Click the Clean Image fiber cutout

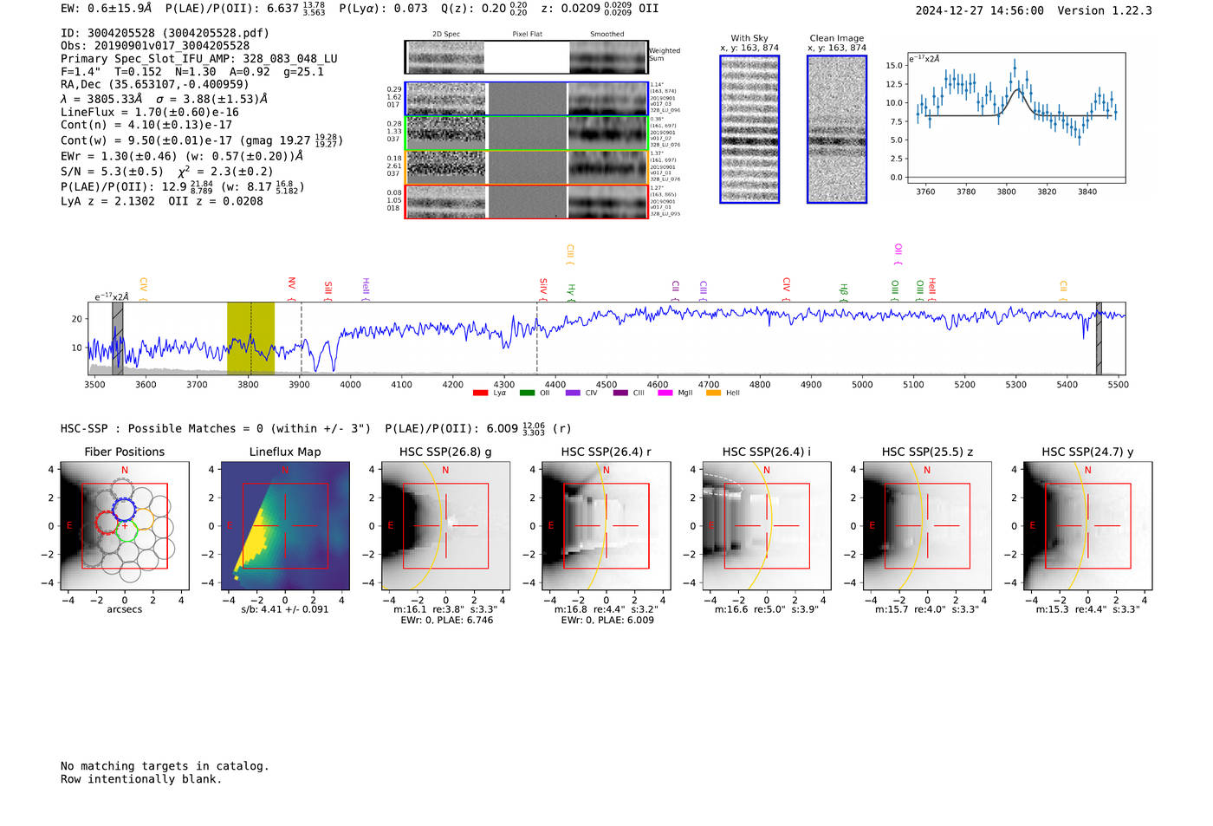click(837, 129)
